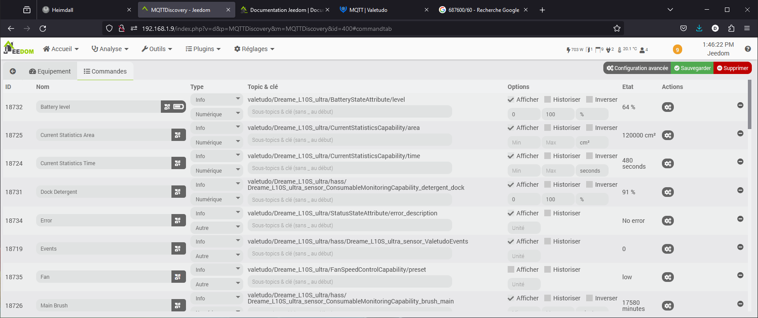
Task: Click the power consumption 703 W indicator
Action: [575, 50]
